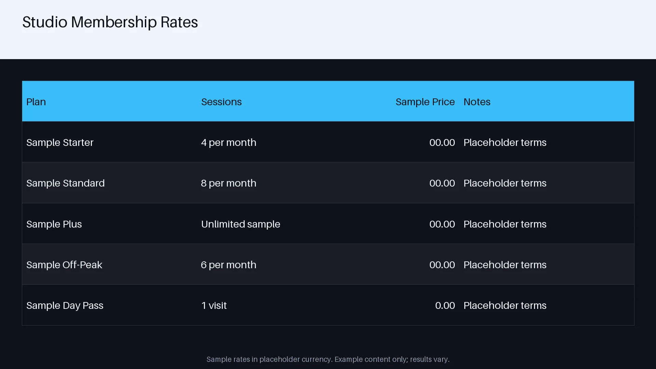Click the Sample Starter price 00.00

coord(442,142)
